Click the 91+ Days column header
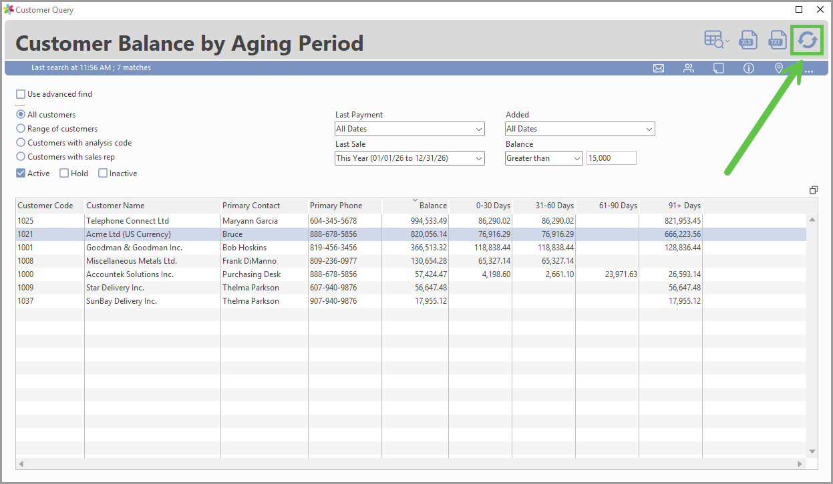 click(671, 206)
